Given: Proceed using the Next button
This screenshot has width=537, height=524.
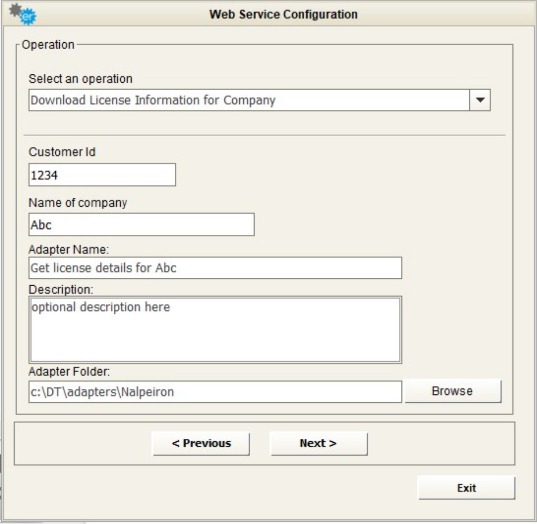Looking at the screenshot, I should pyautogui.click(x=318, y=443).
